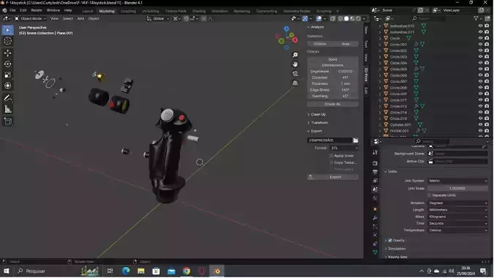
Task: Open the Render properties tab icon
Action: tap(375, 163)
